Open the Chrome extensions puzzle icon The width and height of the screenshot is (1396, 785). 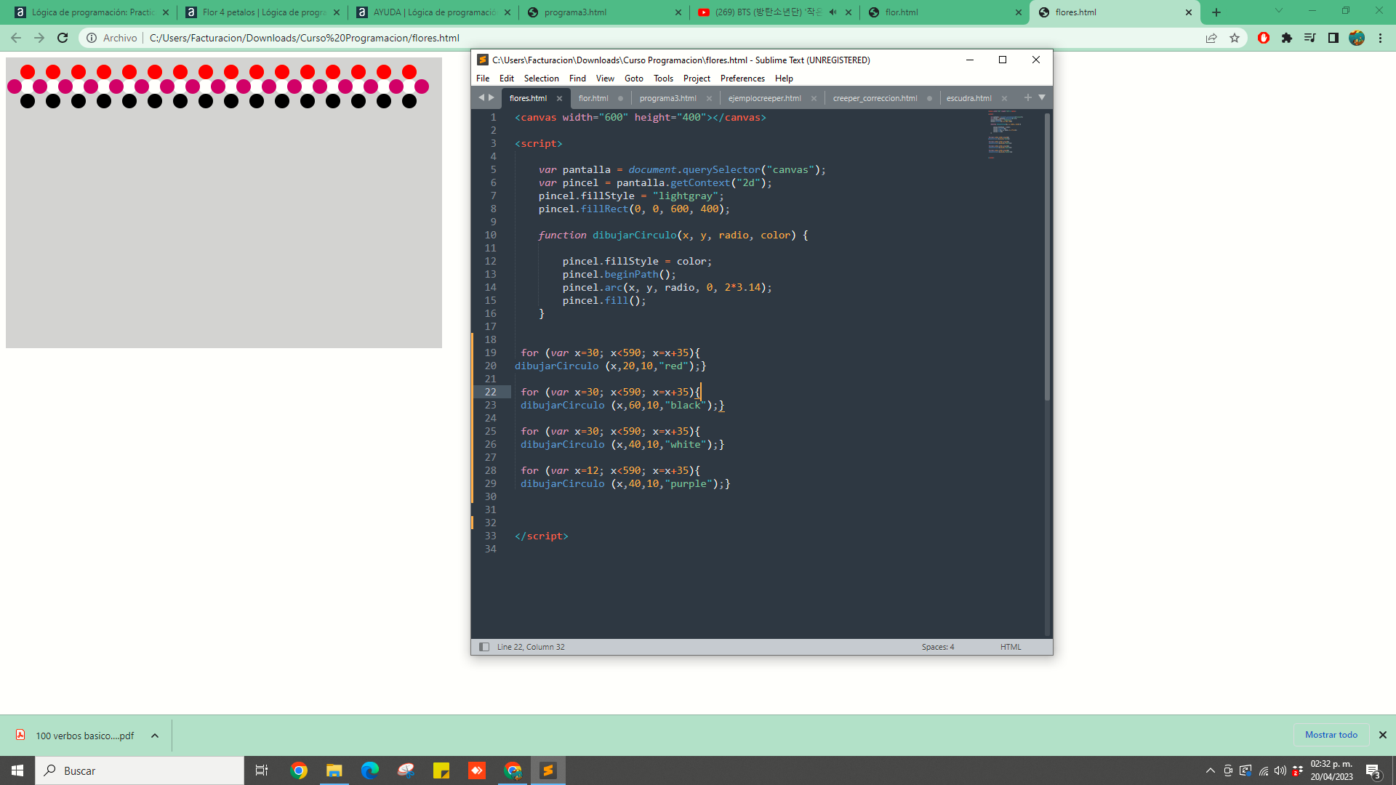click(x=1287, y=38)
